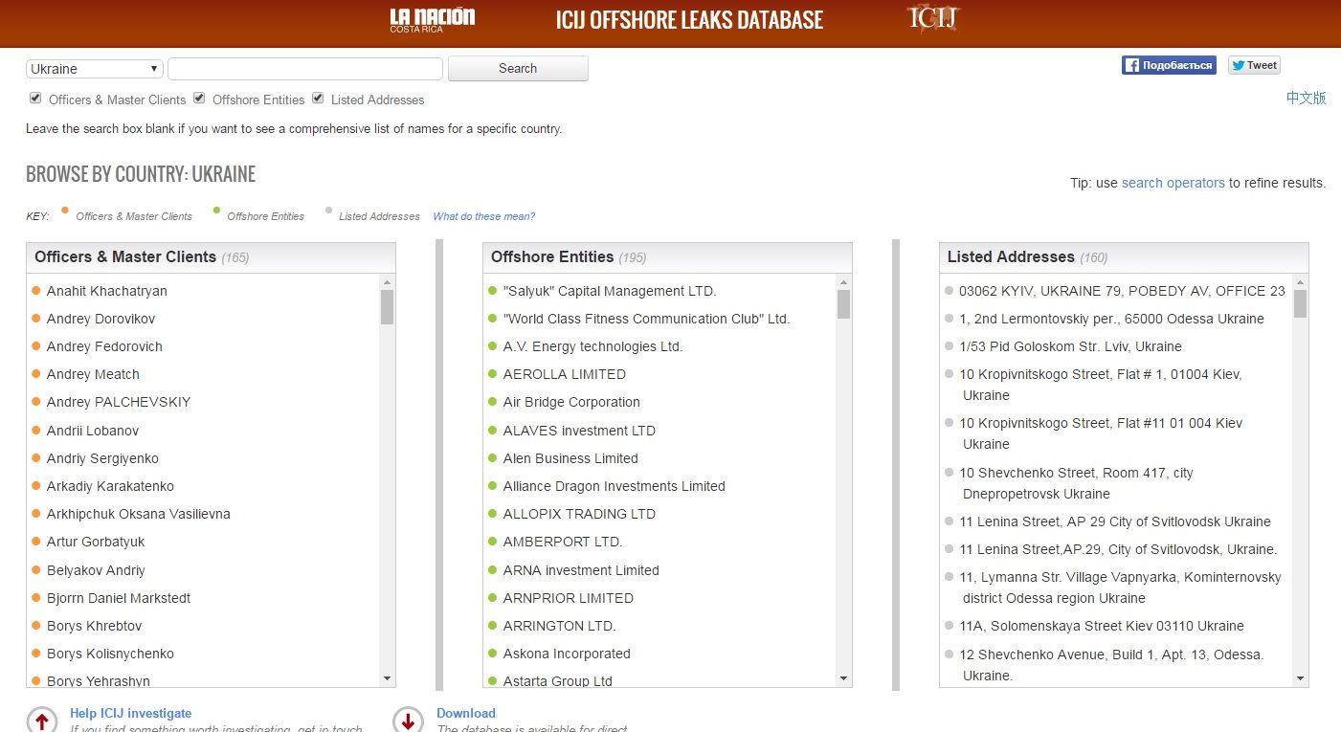Screen dimensions: 1341x732
Task: Open entity AEROLLA LIMITED
Action: click(x=565, y=374)
